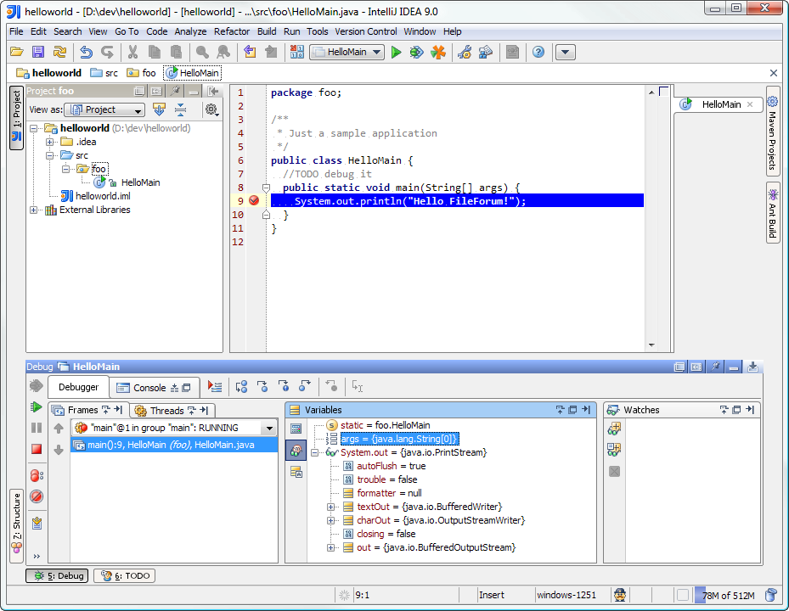
Task: Click the foo breadcrumb in navigation bar
Action: [x=142, y=73]
